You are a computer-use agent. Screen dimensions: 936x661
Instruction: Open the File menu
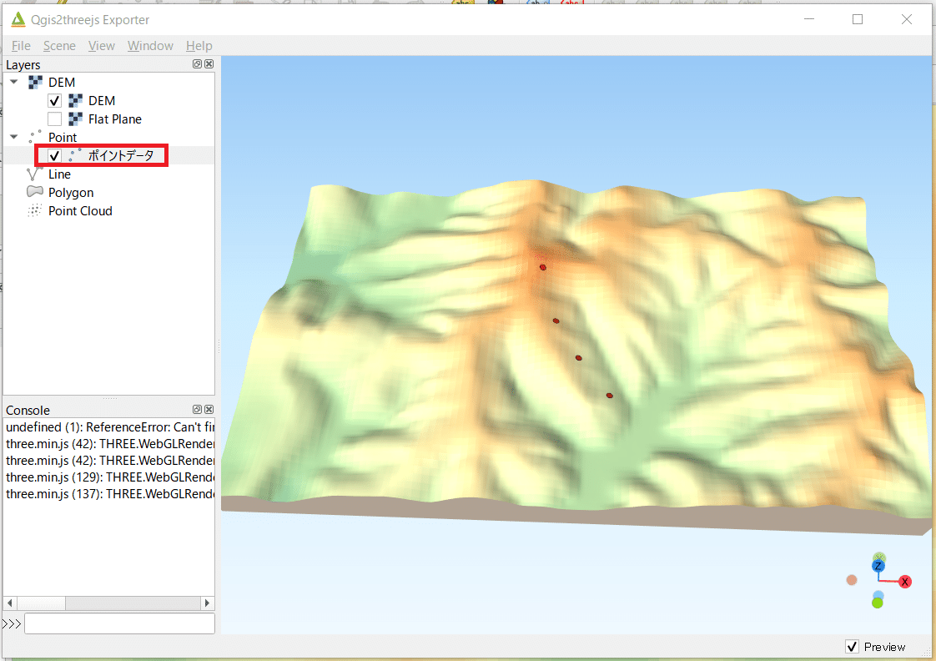pos(21,46)
